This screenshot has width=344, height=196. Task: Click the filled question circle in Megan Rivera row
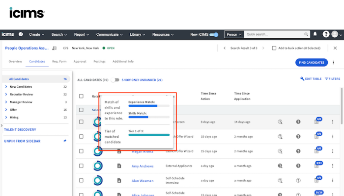pyautogui.click(x=298, y=151)
